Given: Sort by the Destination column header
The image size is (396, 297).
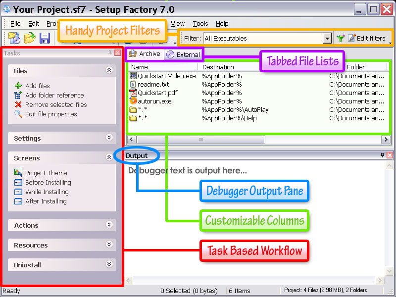Looking at the screenshot, I should pos(218,67).
